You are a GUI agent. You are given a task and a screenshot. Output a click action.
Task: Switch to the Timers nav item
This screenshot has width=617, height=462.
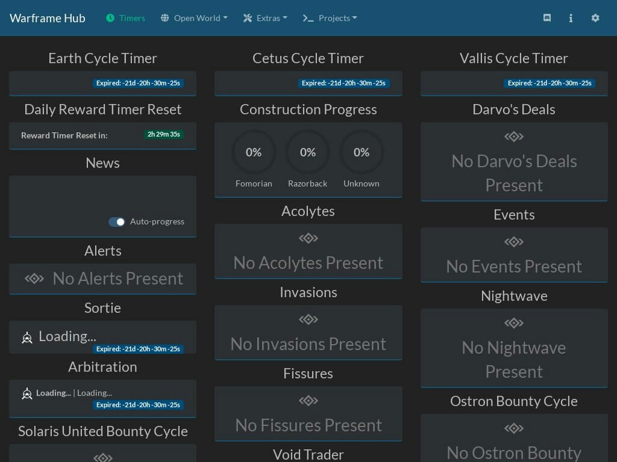click(x=125, y=18)
